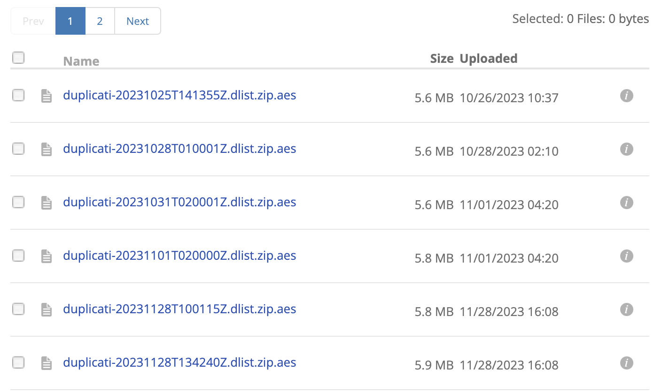This screenshot has width=654, height=392.
Task: Open info for duplicati-20231128T134240Z file
Action: (x=626, y=363)
